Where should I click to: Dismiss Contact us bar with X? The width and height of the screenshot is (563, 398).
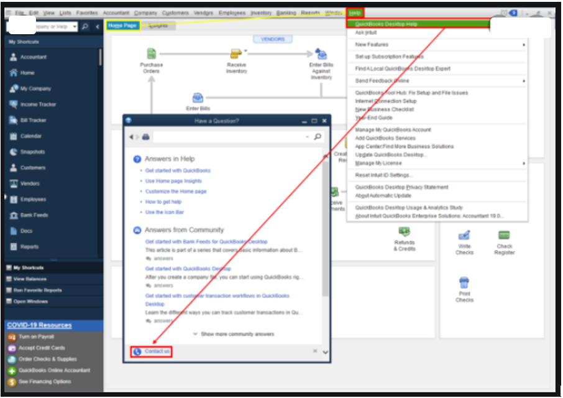point(315,351)
